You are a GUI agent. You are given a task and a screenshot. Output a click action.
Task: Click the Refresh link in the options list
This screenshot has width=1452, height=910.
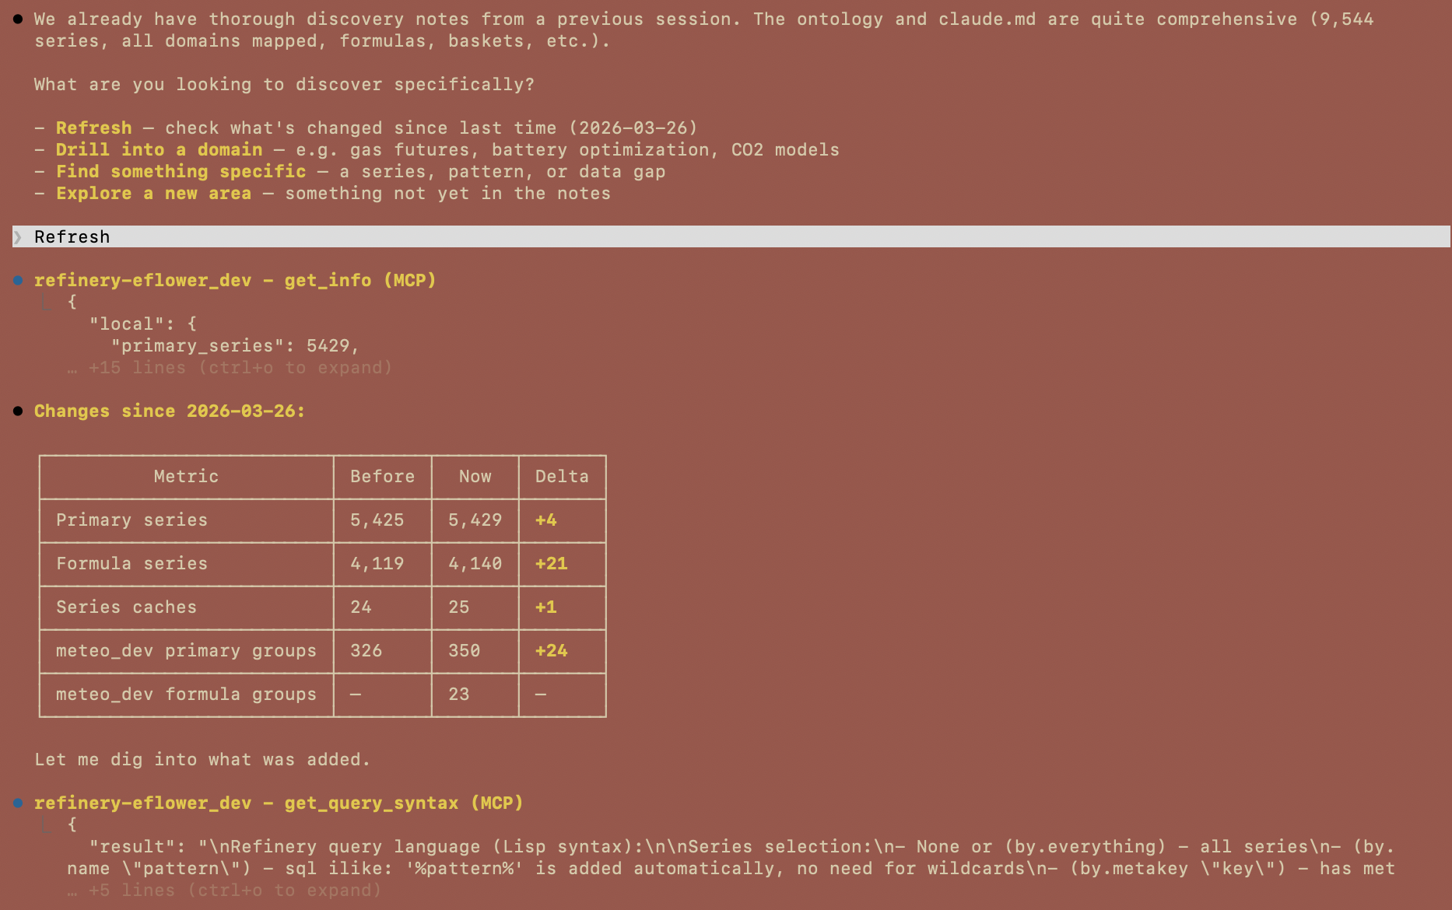[x=93, y=127]
